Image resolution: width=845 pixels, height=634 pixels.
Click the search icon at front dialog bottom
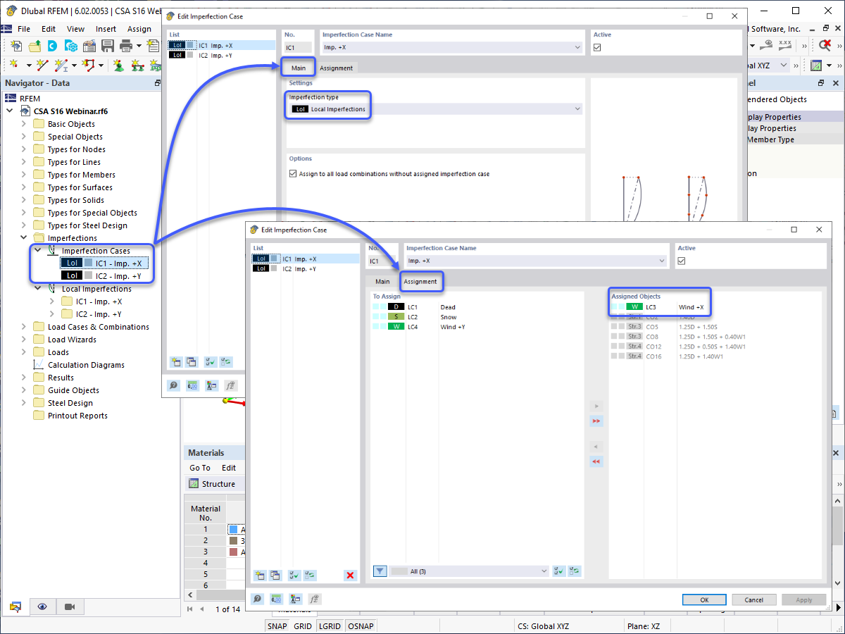click(258, 599)
